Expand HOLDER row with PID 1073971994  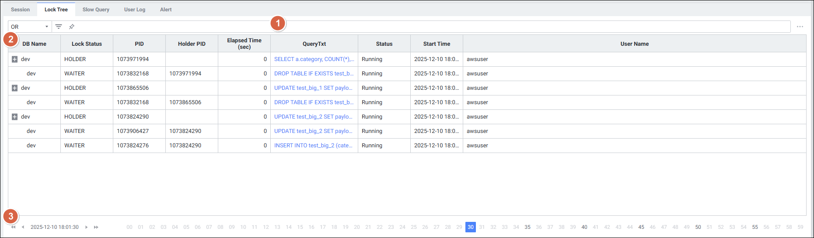14,59
